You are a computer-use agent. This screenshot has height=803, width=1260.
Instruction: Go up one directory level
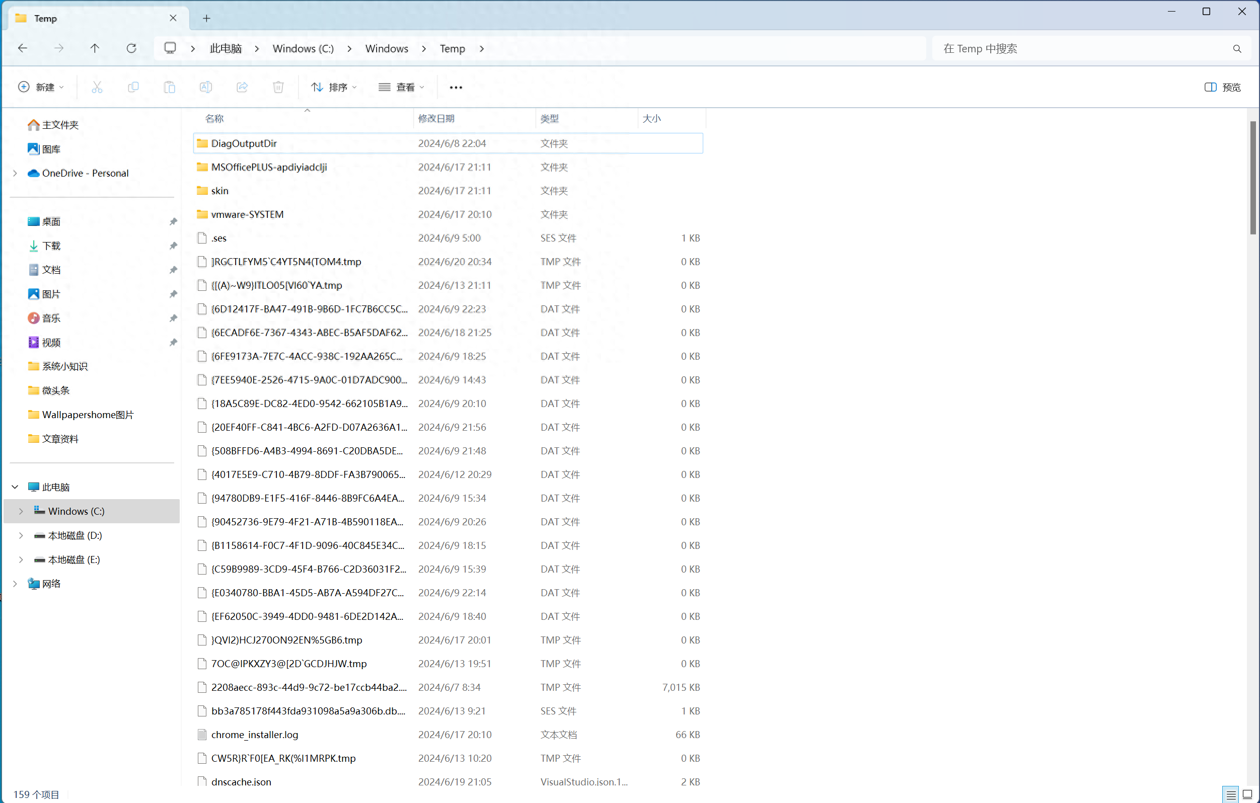click(95, 48)
